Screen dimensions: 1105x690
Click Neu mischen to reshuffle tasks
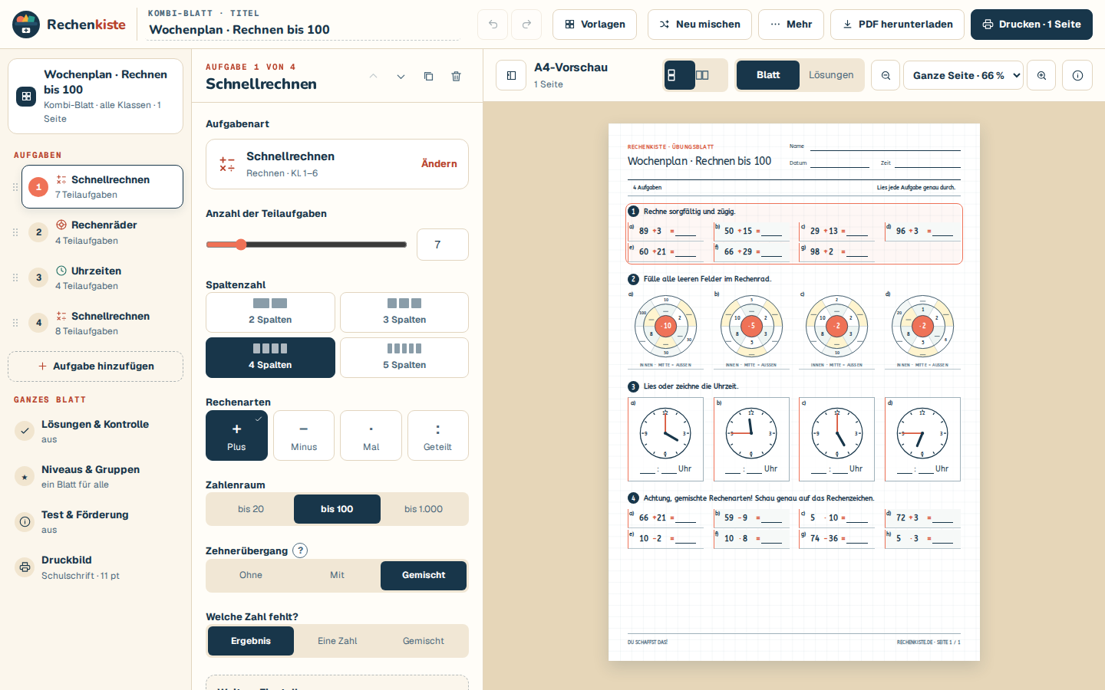699,25
